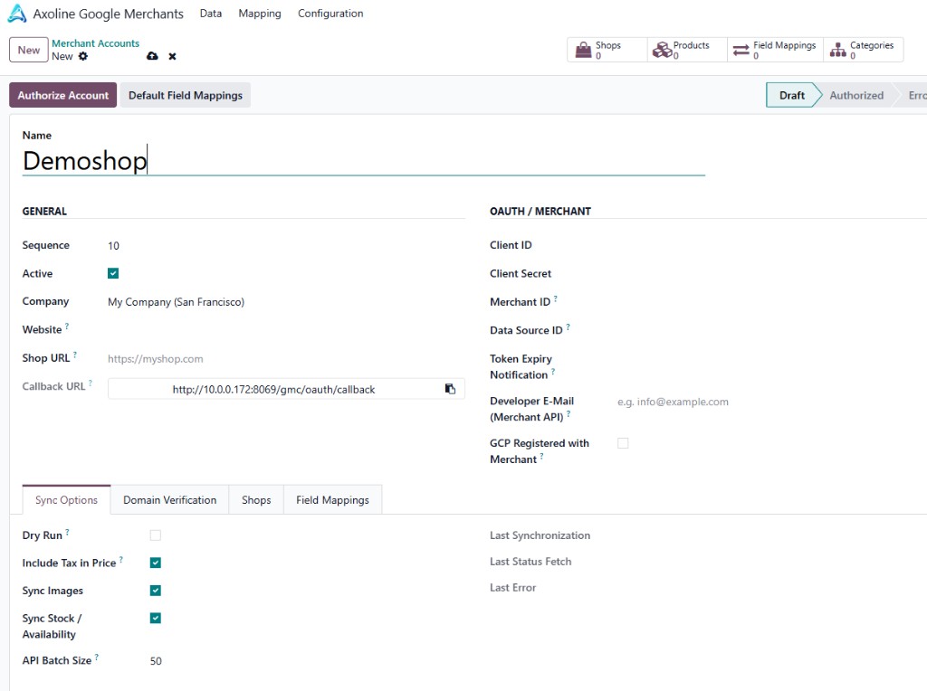The width and height of the screenshot is (927, 691).
Task: Edit the API Batch Size value 50
Action: 308,661
